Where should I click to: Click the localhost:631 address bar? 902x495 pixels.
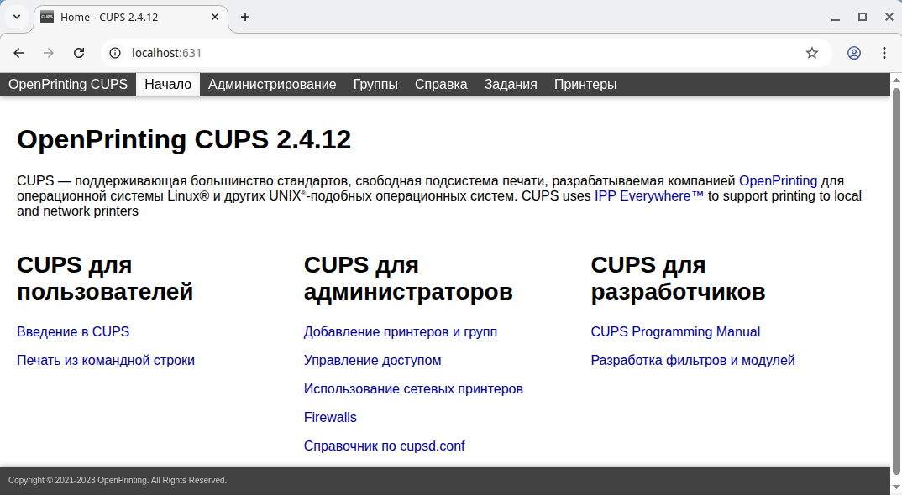pyautogui.click(x=462, y=53)
